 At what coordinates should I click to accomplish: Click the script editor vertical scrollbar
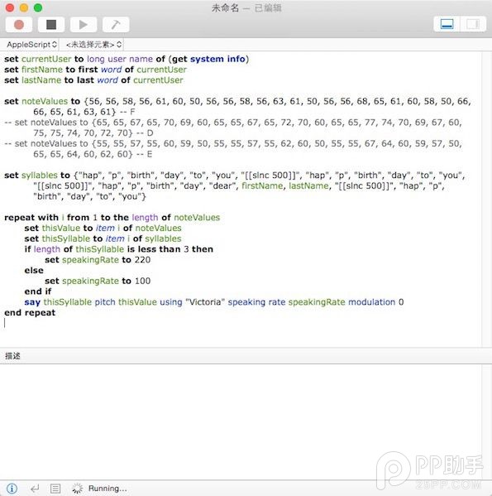tap(487, 200)
